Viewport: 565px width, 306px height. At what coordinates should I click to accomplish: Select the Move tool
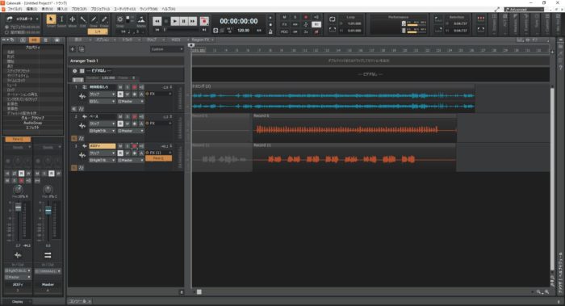click(x=73, y=19)
